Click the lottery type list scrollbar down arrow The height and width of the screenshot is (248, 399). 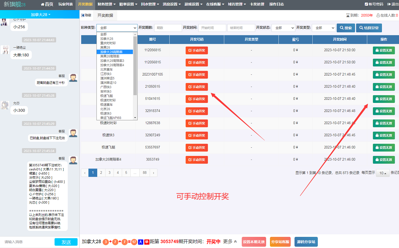pos(135,118)
